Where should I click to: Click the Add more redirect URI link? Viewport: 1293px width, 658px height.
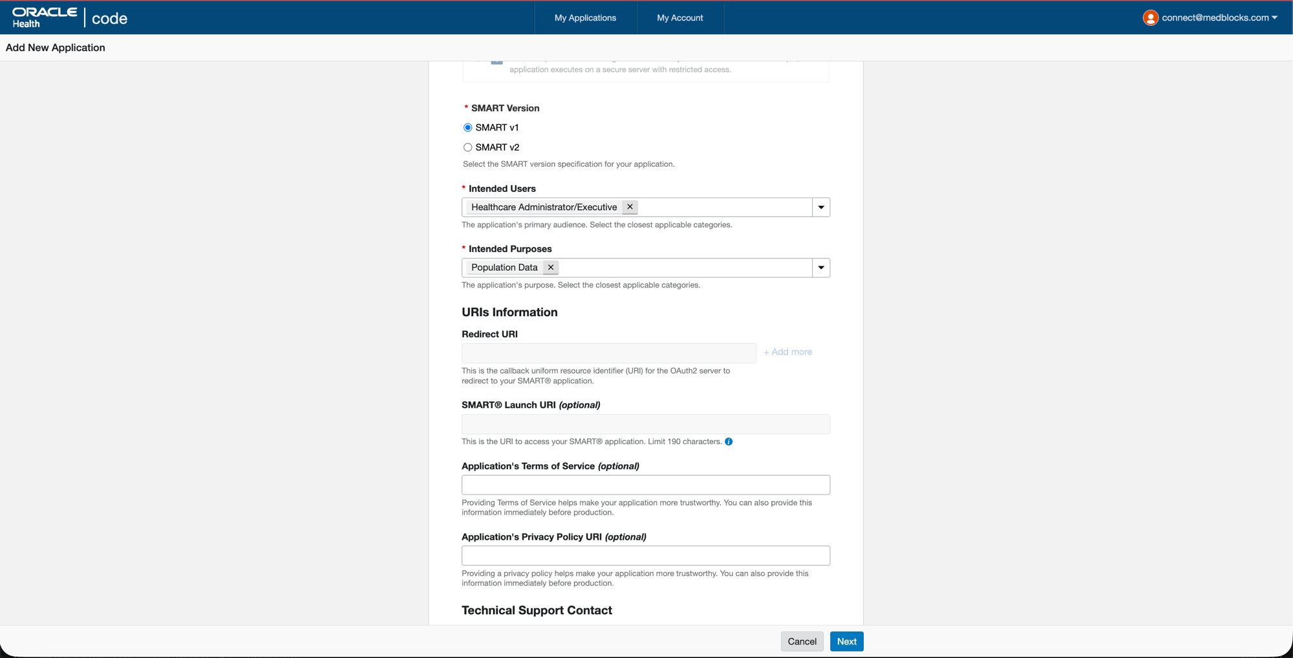(788, 352)
